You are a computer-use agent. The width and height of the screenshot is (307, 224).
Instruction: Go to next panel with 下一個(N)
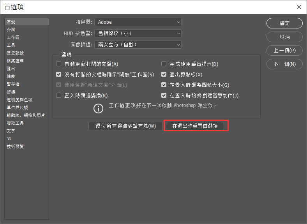tap(284, 64)
